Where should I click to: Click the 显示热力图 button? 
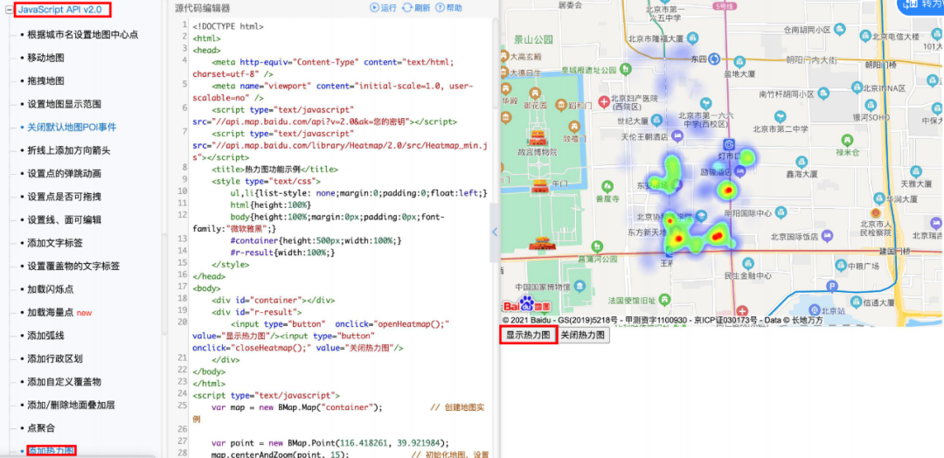point(528,336)
